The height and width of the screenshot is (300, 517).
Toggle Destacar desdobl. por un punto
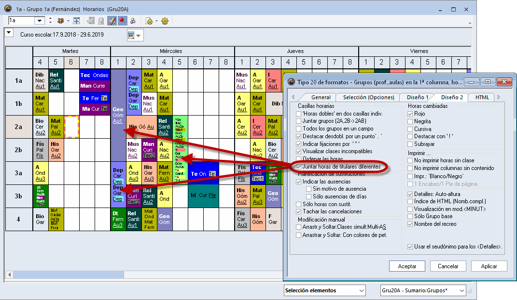(x=299, y=136)
